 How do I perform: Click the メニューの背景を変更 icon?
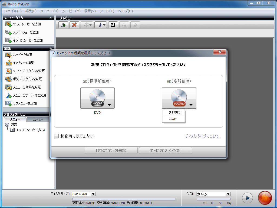point(8,87)
